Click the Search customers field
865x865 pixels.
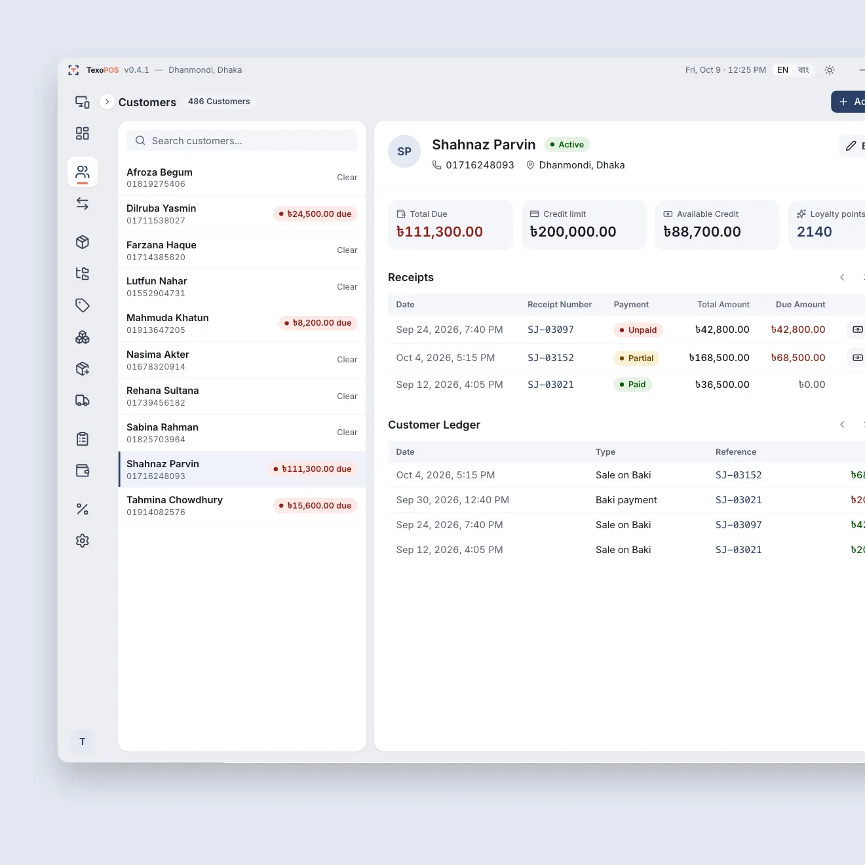click(x=242, y=141)
